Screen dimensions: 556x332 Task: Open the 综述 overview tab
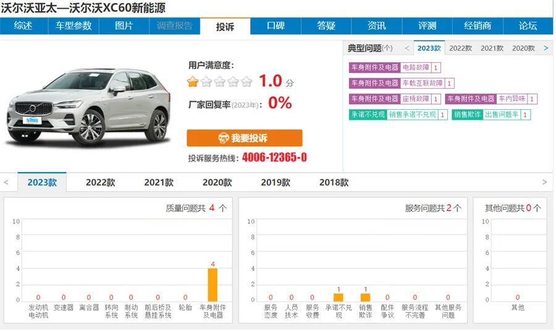tap(23, 26)
